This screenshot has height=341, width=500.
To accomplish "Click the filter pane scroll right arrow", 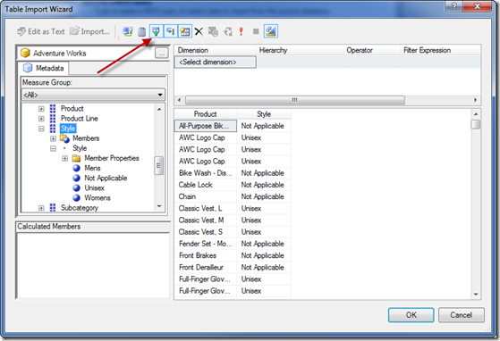I will (475, 100).
